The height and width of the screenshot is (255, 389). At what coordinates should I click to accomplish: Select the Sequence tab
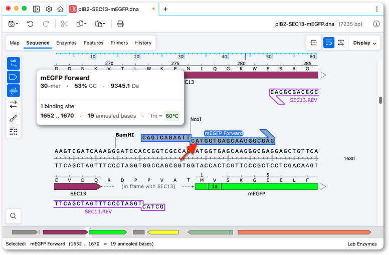38,43
